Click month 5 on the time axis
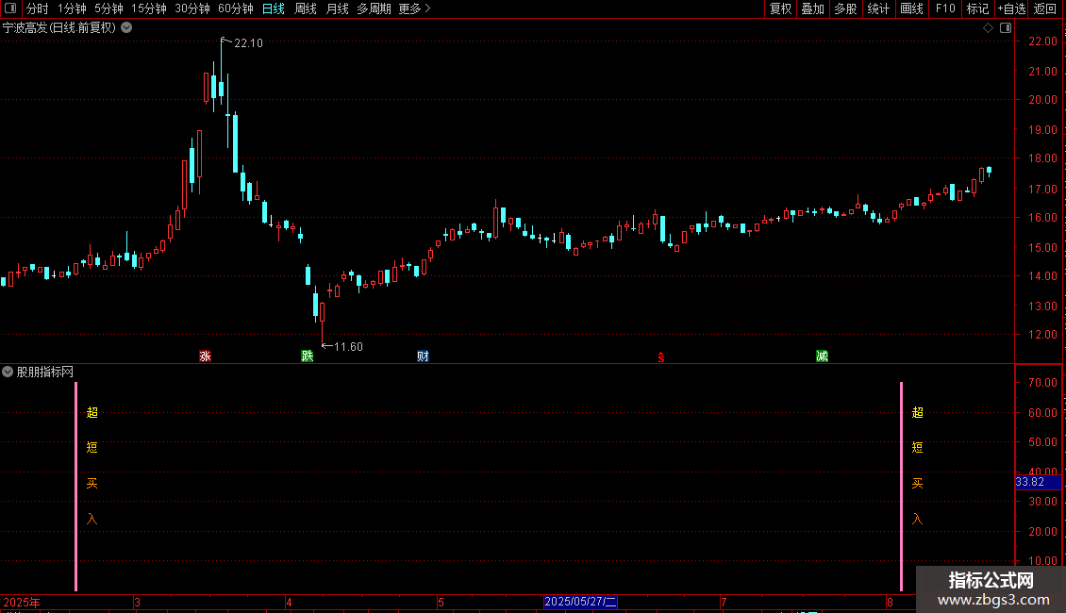This screenshot has height=613, width=1066. (x=441, y=602)
